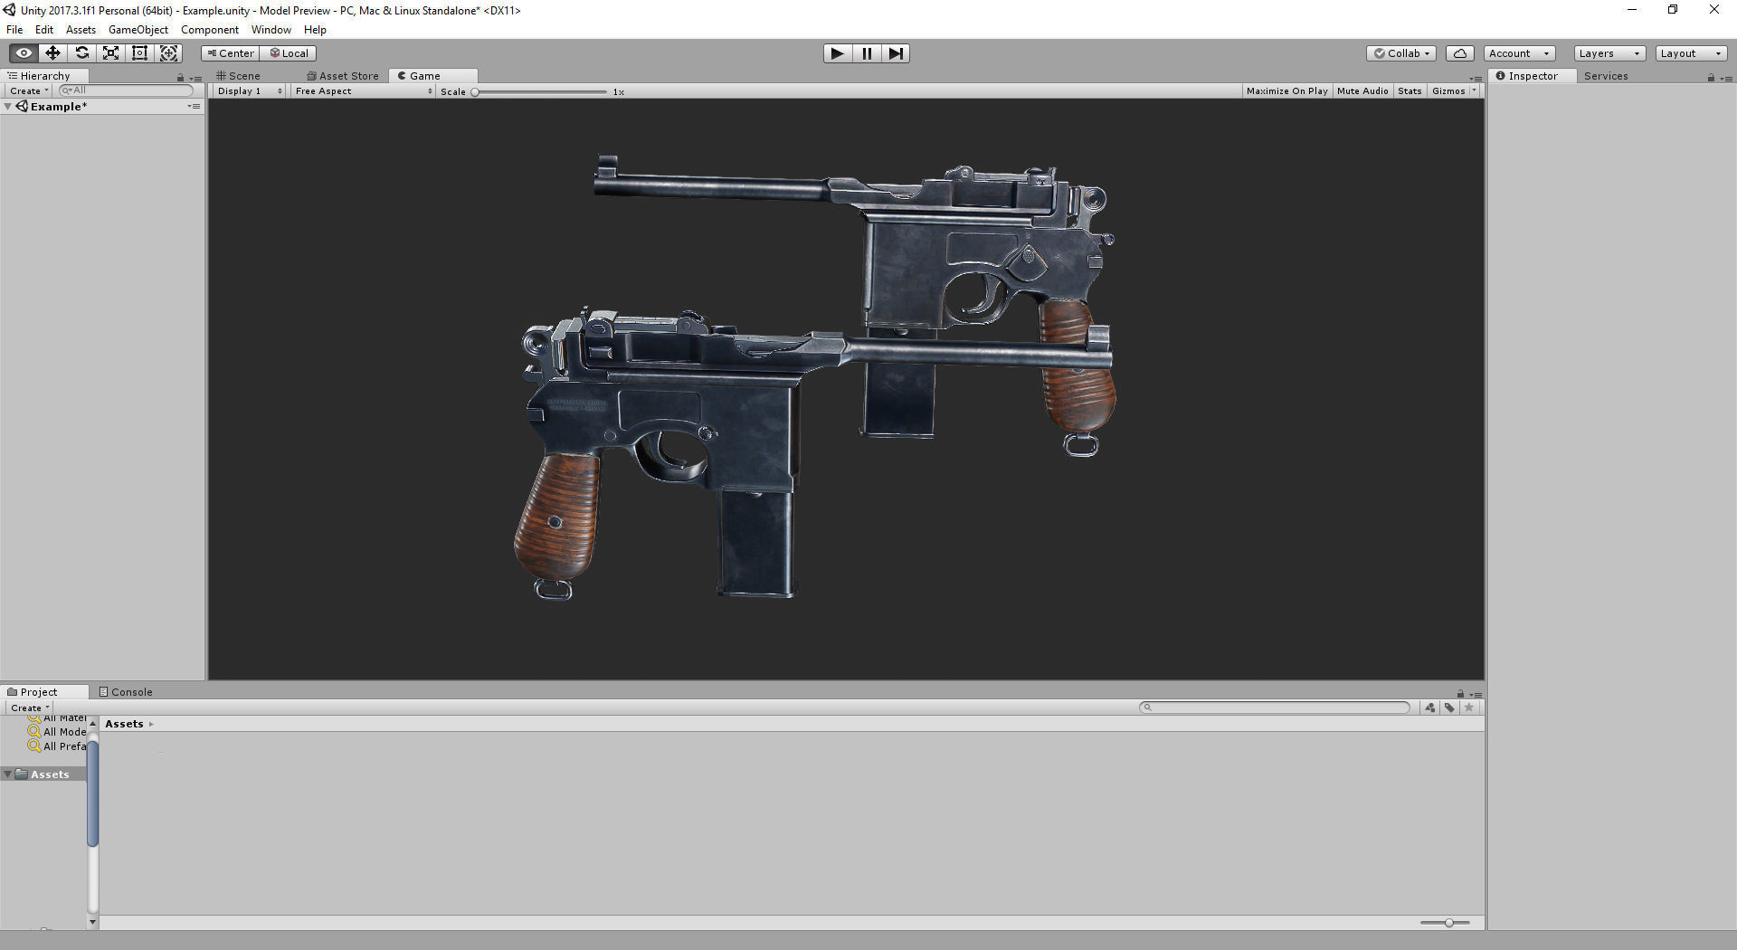Viewport: 1737px width, 950px height.
Task: Open the Hierarchy panel options menu
Action: pos(196,79)
